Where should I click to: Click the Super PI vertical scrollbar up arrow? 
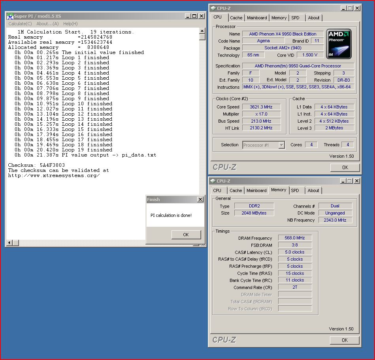pos(202,31)
